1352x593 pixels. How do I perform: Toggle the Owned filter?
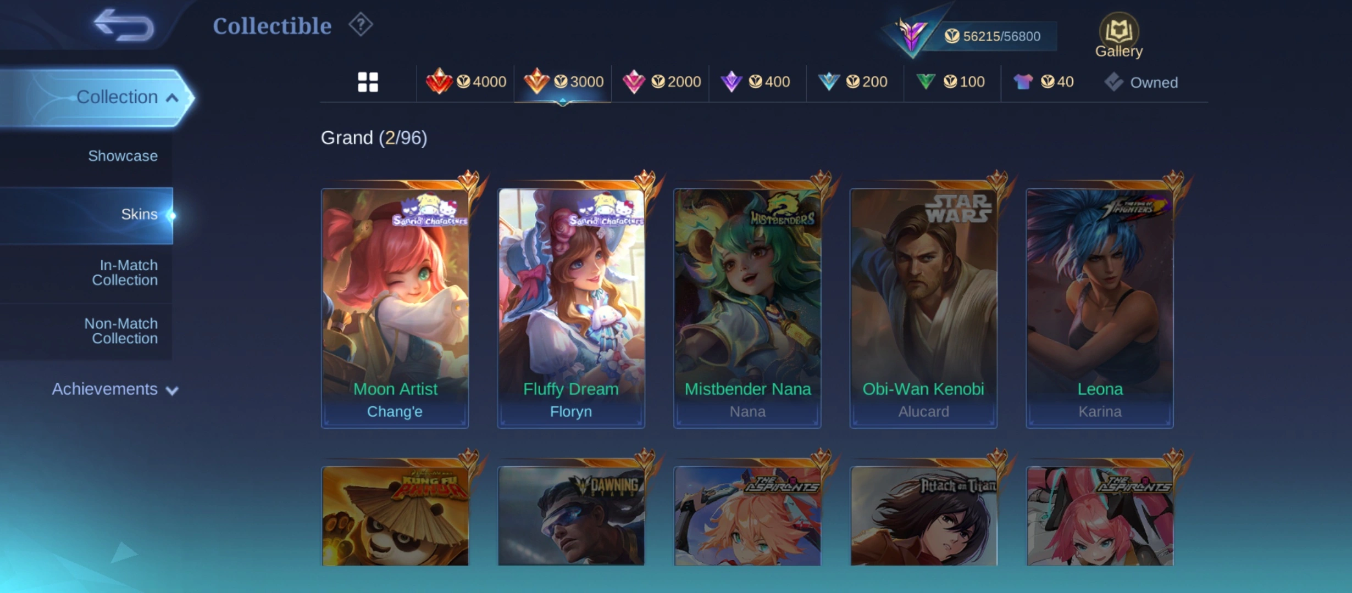click(1141, 82)
